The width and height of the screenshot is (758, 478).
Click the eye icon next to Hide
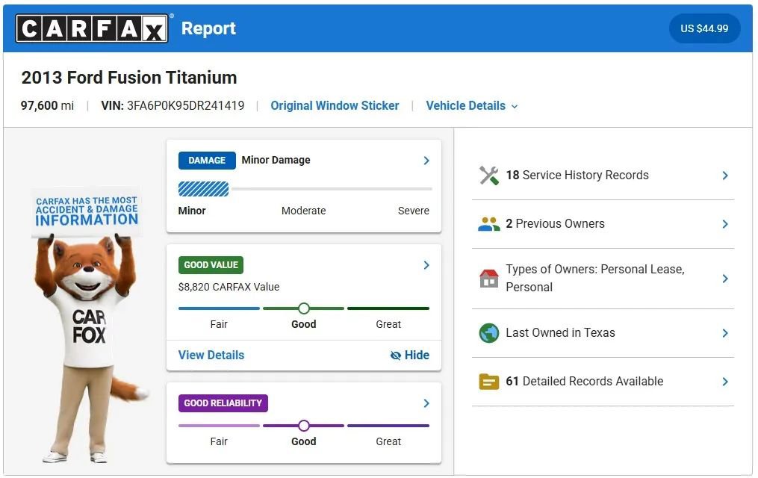(395, 356)
